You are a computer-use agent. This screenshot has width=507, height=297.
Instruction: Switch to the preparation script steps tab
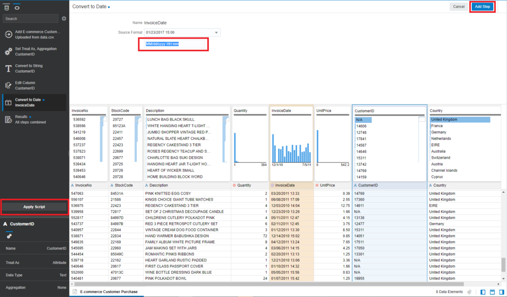coord(17,7)
